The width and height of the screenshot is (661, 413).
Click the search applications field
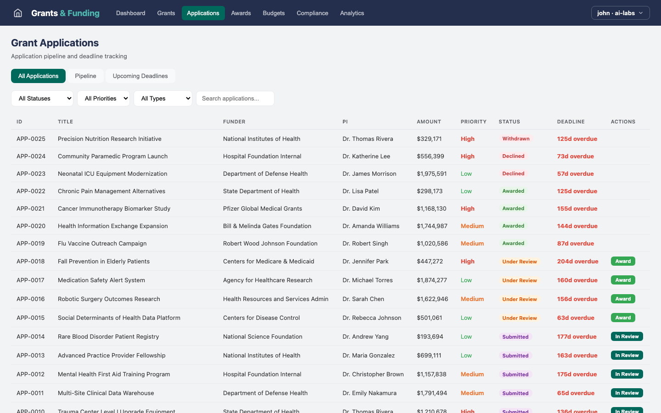235,98
